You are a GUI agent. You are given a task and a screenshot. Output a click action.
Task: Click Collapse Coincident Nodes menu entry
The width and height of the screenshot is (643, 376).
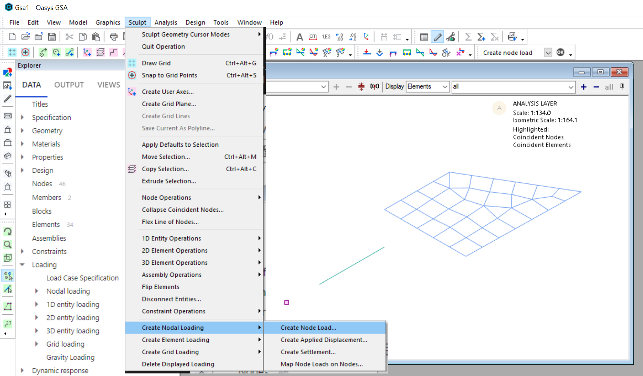tap(183, 210)
